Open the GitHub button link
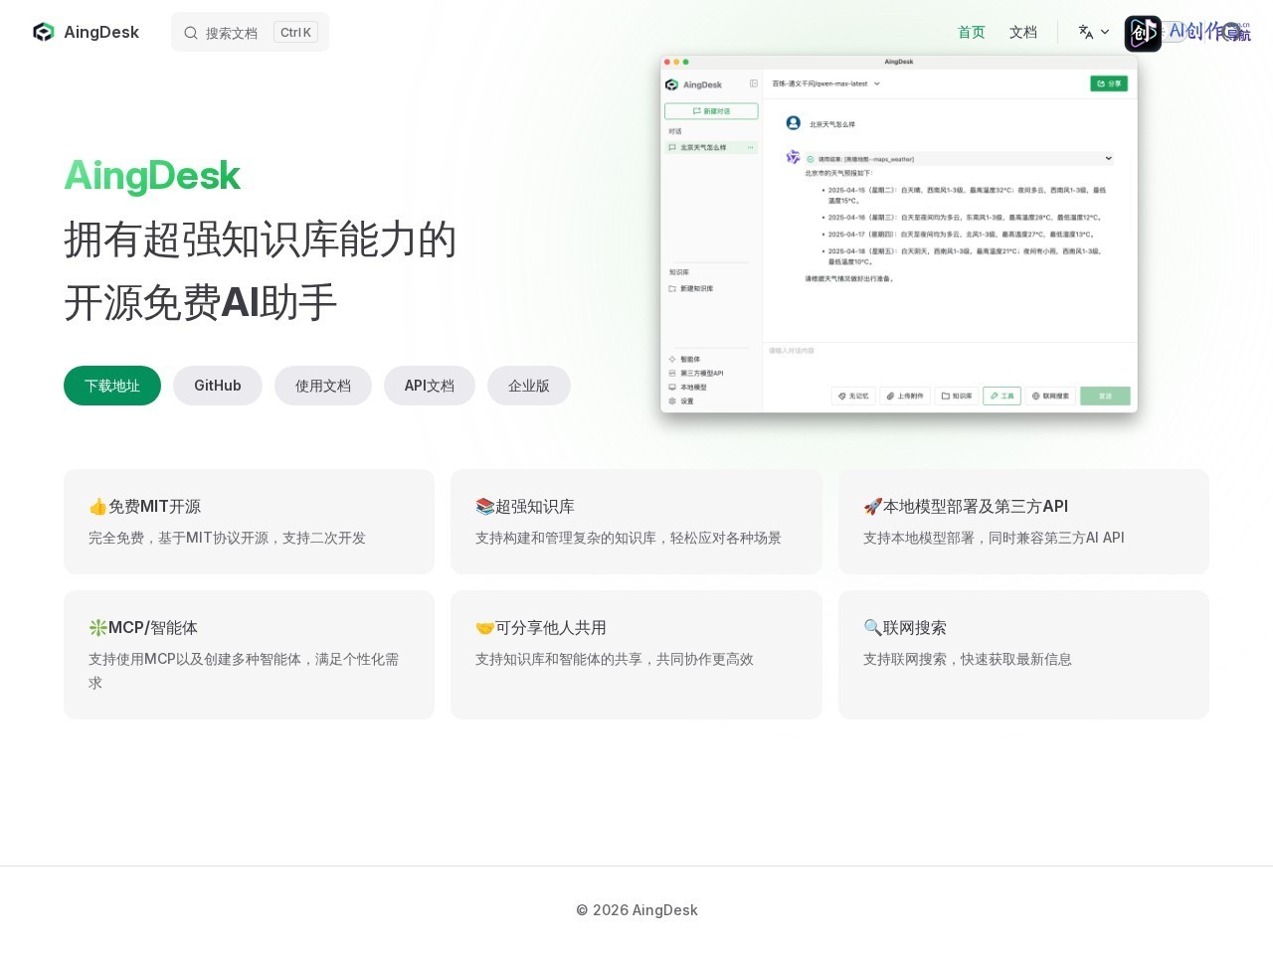 (218, 386)
